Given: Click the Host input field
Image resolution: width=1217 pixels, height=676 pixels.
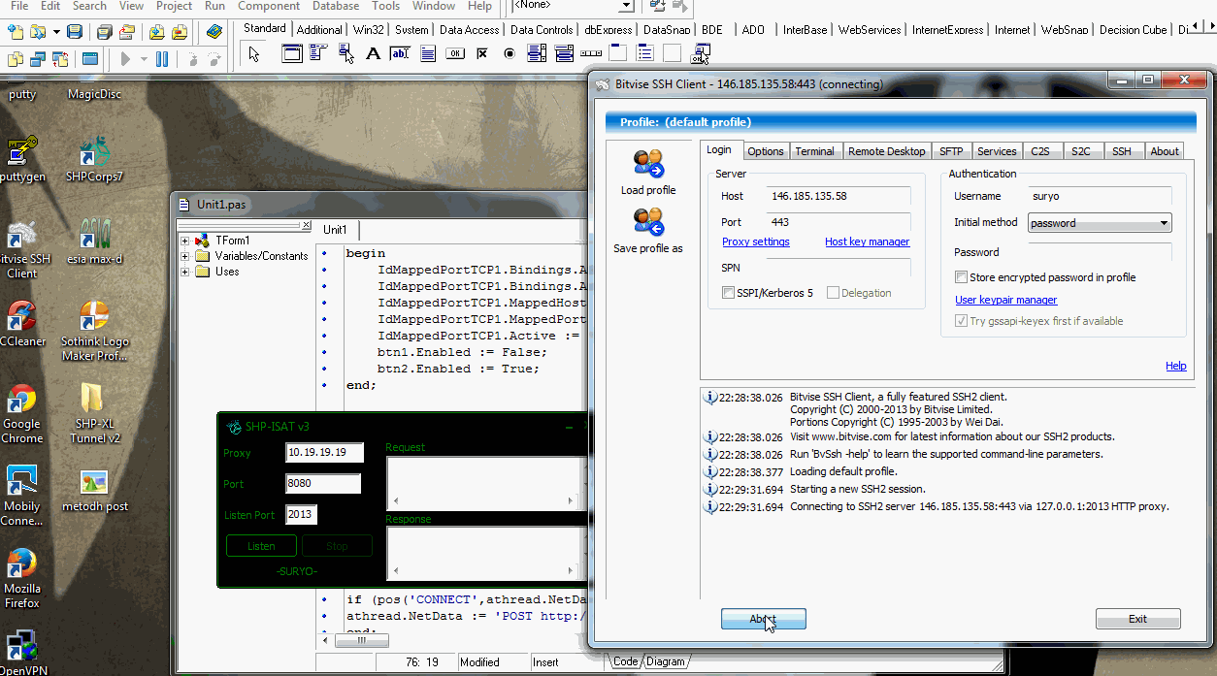Looking at the screenshot, I should coord(839,196).
